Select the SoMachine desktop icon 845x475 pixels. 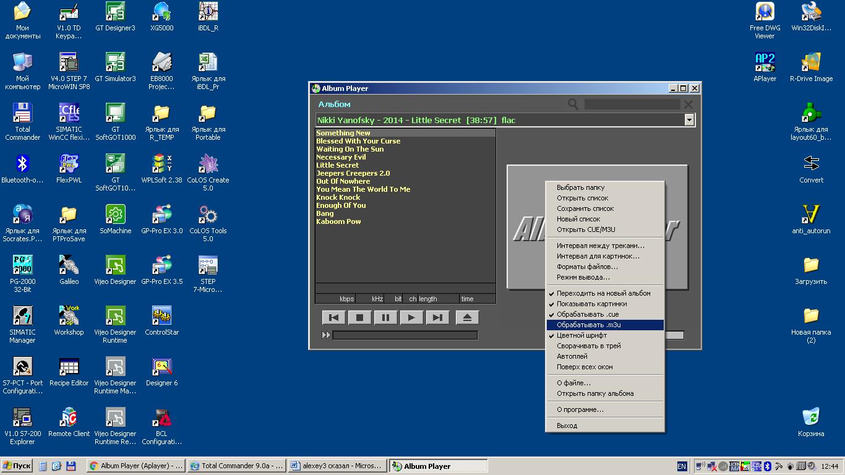[x=115, y=220]
